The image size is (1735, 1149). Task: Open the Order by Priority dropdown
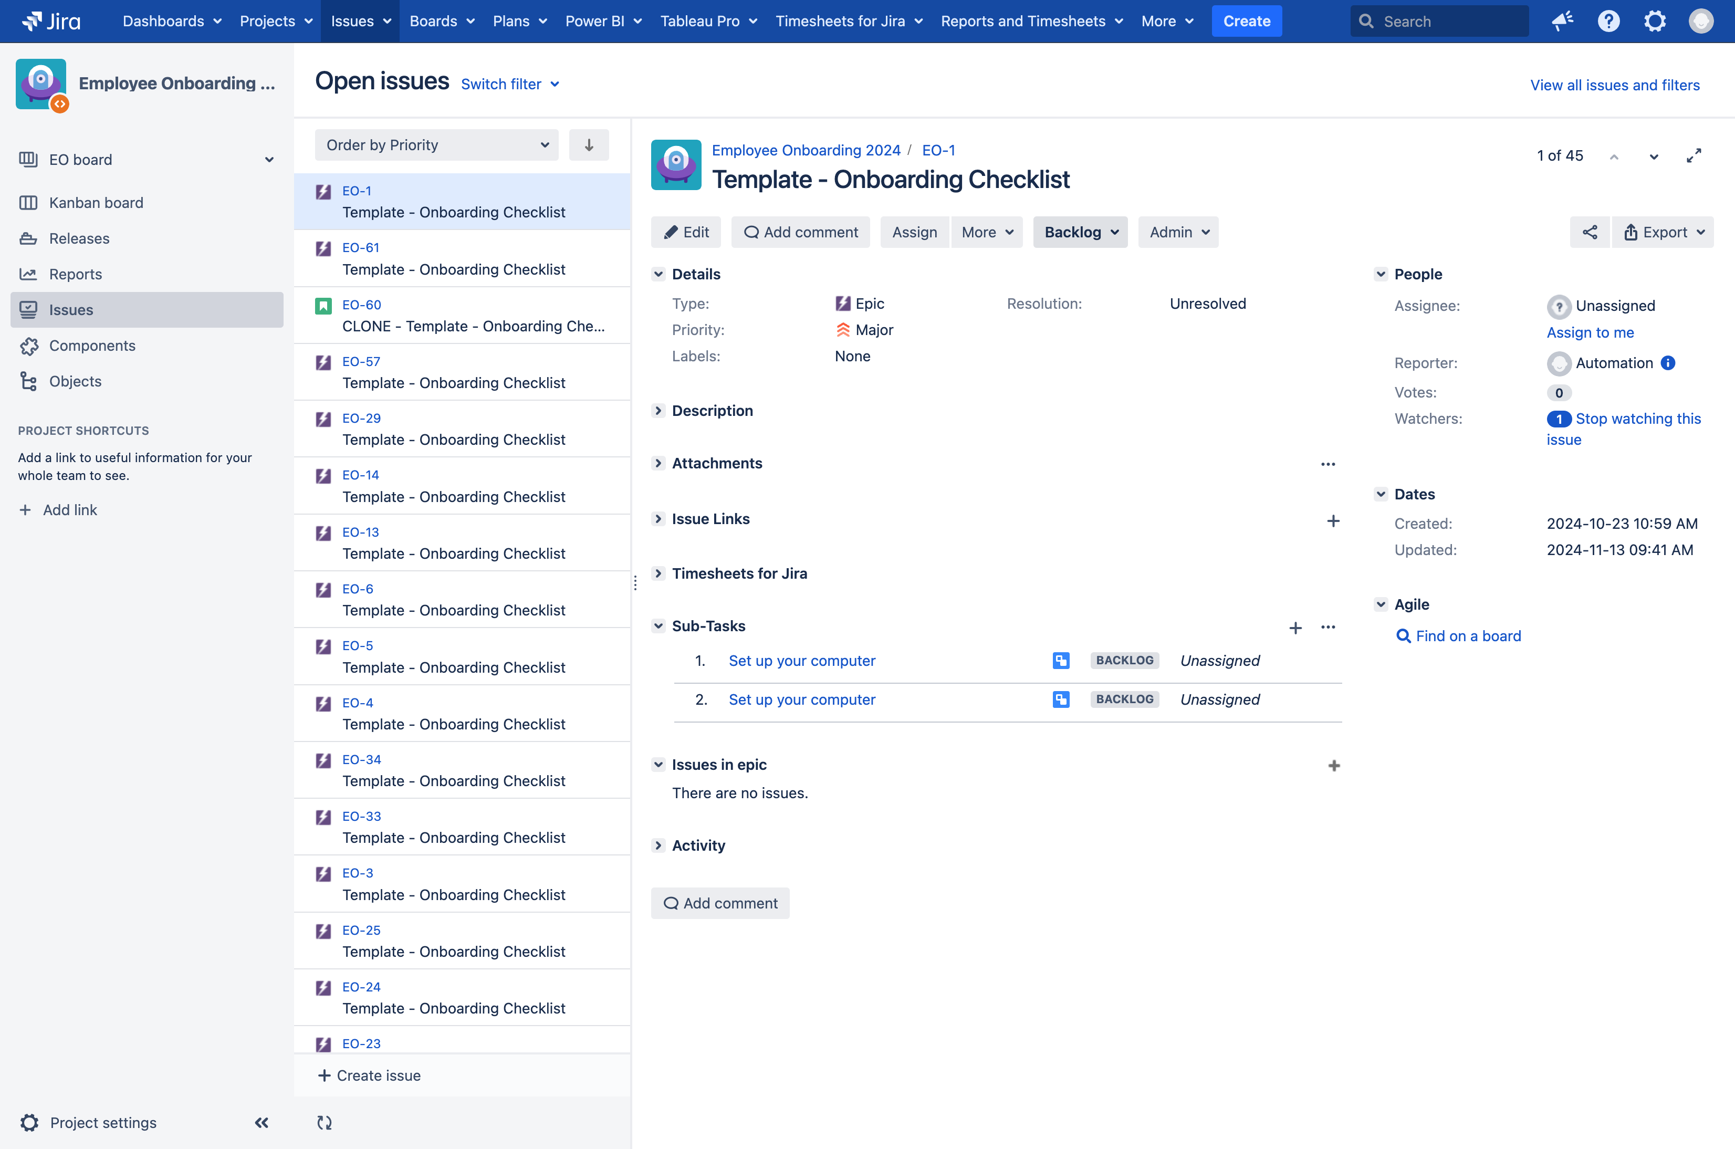[437, 145]
